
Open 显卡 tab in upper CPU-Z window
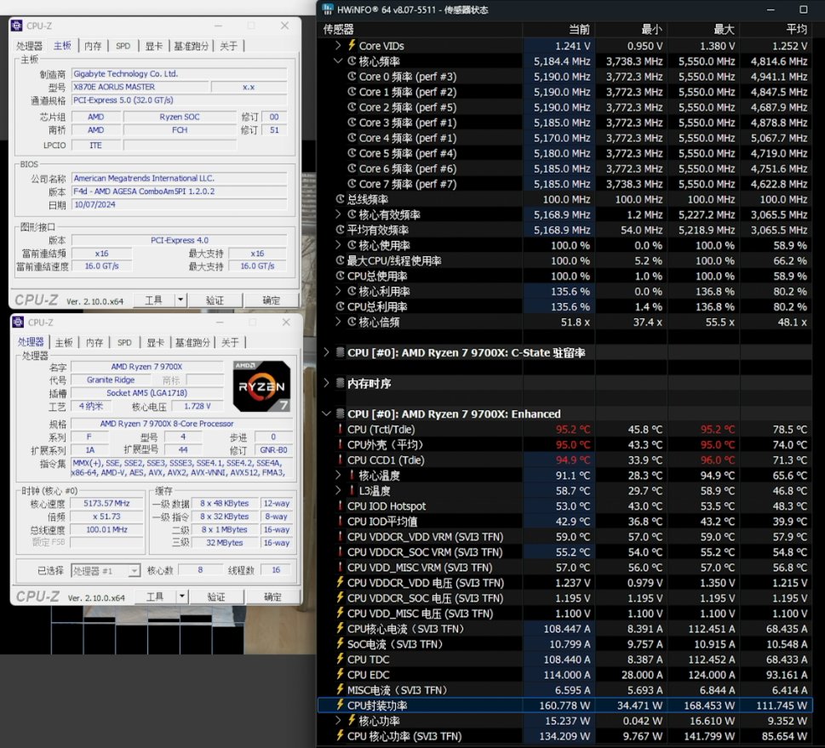153,46
